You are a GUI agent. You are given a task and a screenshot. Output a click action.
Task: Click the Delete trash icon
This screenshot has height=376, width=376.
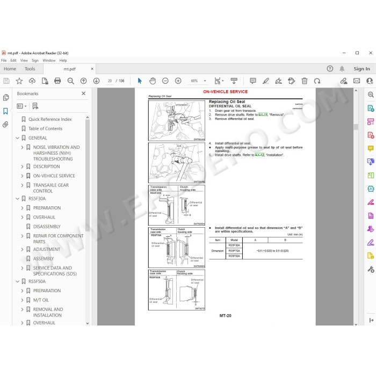pos(305,81)
